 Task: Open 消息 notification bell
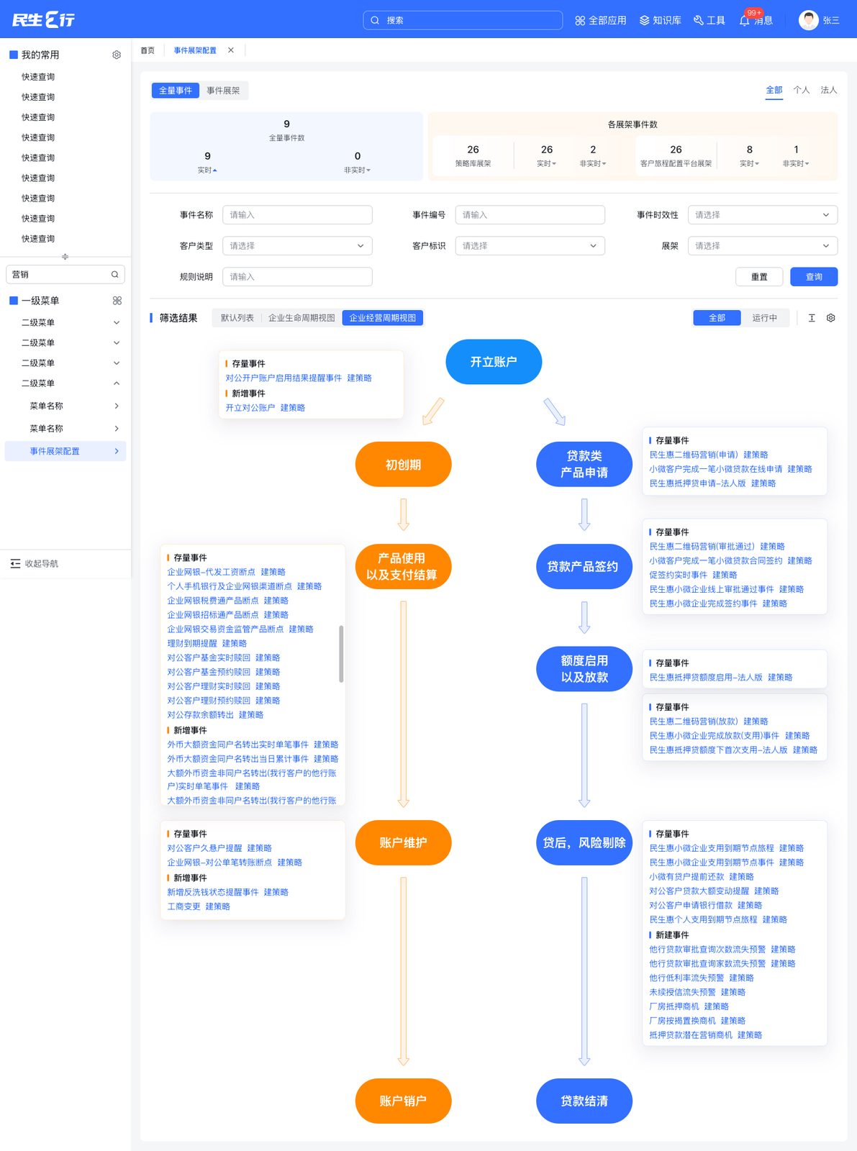[745, 20]
